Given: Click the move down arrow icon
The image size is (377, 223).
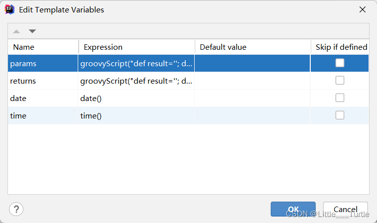Looking at the screenshot, I should (x=32, y=31).
